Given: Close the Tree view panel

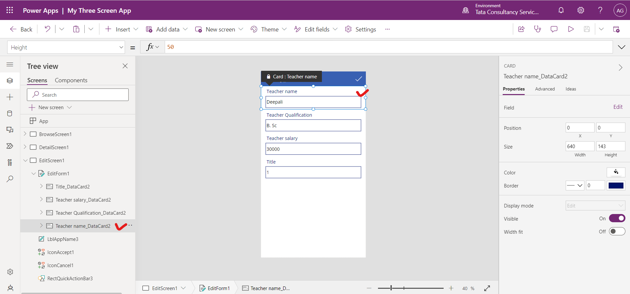Looking at the screenshot, I should coord(125,66).
